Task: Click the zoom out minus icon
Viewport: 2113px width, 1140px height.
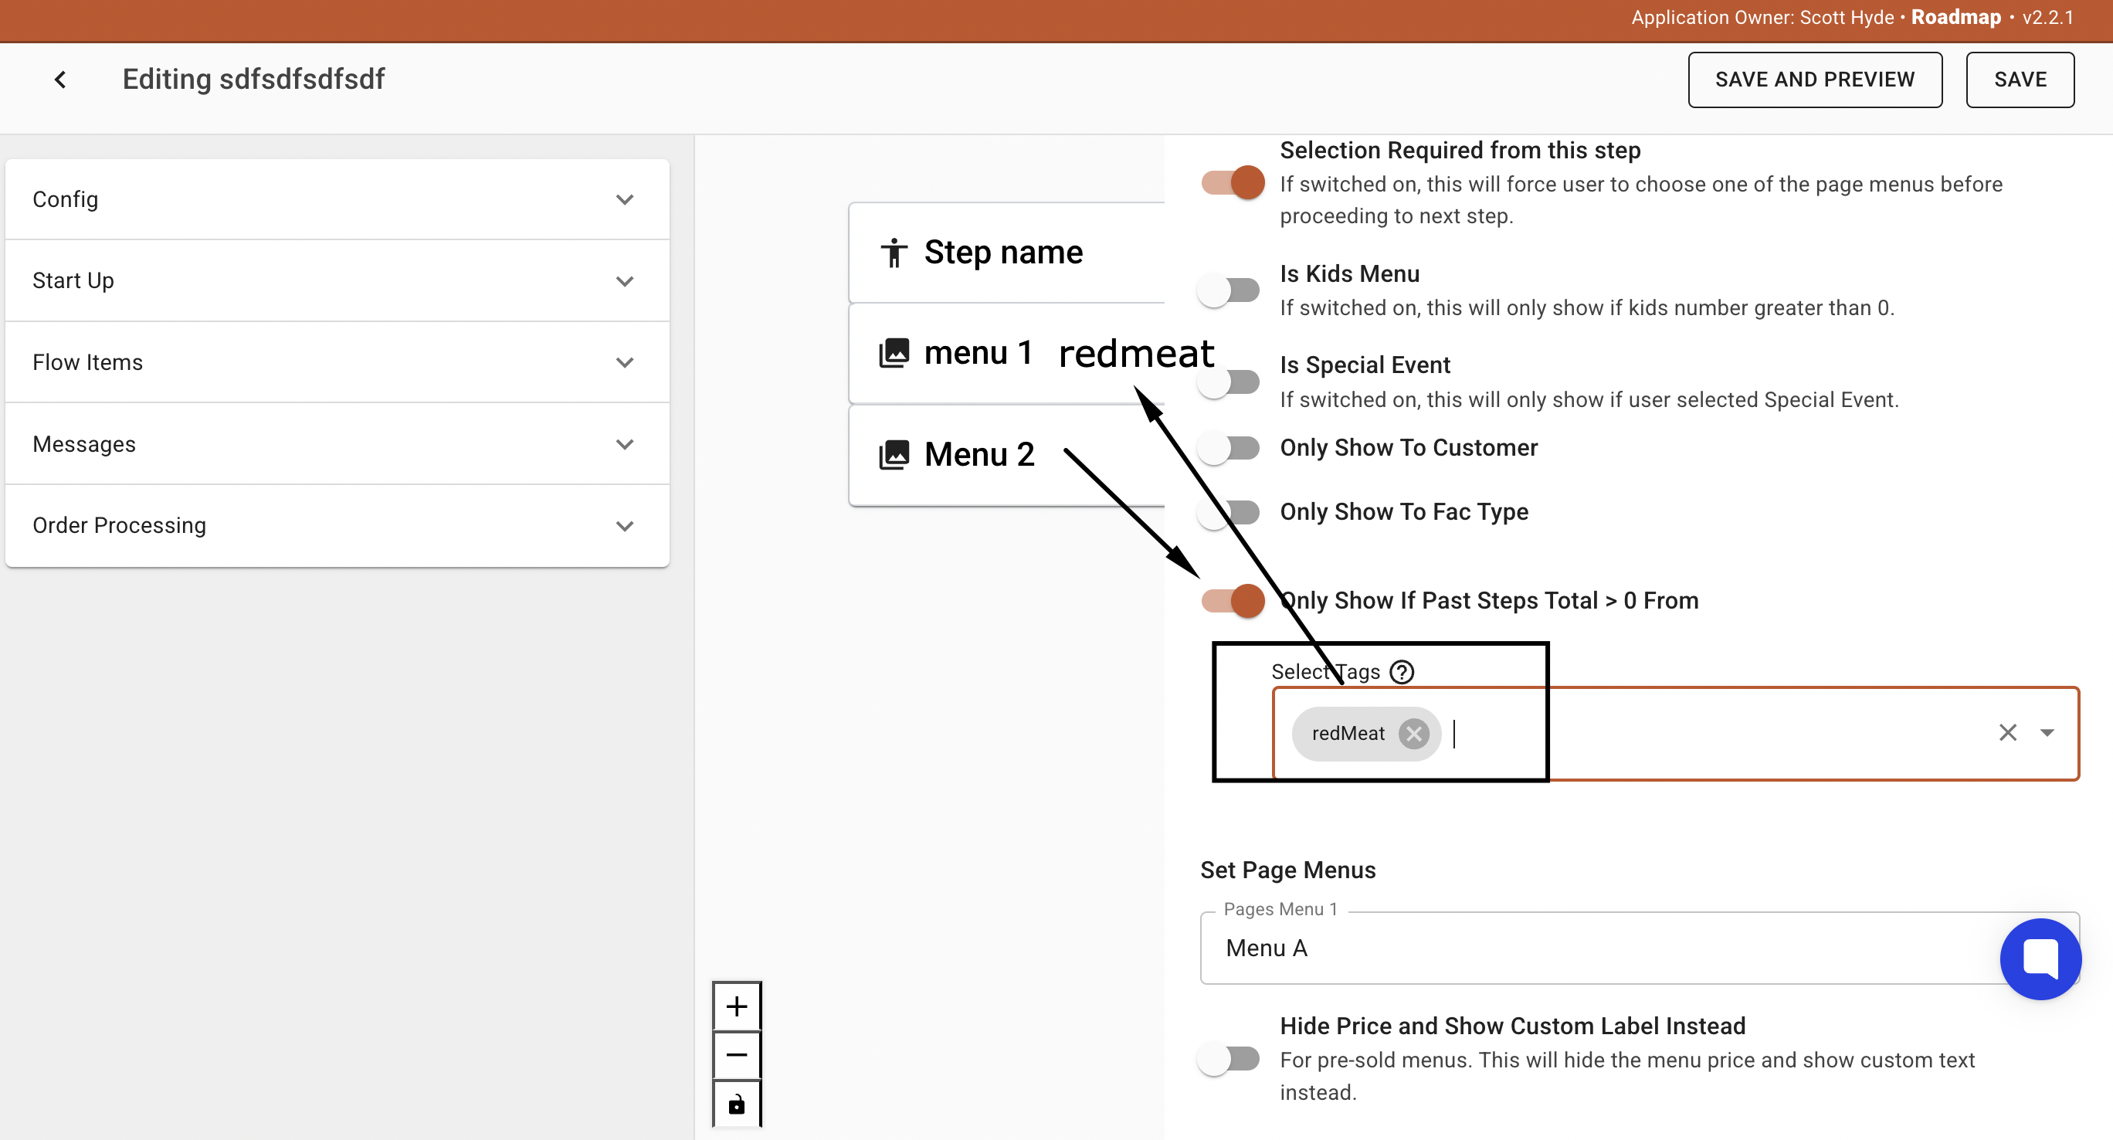Action: (736, 1055)
